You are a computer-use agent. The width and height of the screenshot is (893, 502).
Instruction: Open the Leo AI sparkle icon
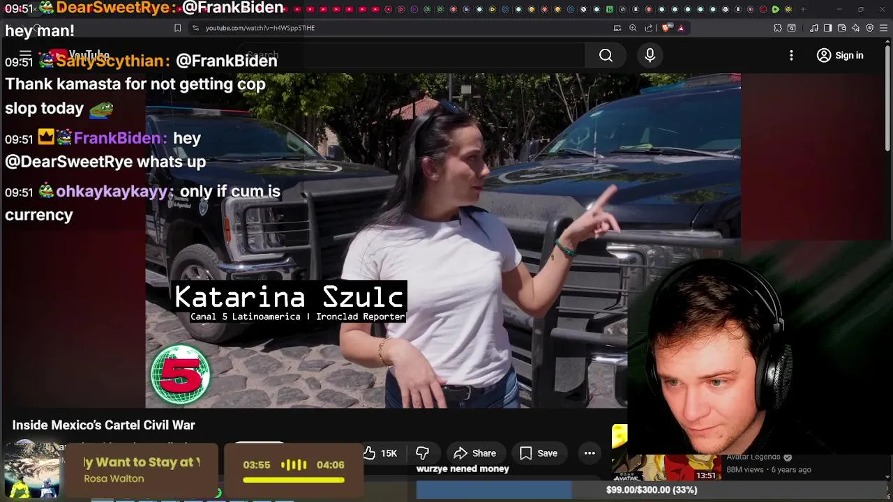pyautogui.click(x=855, y=28)
